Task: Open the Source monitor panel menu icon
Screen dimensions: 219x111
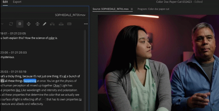Action: (131, 9)
